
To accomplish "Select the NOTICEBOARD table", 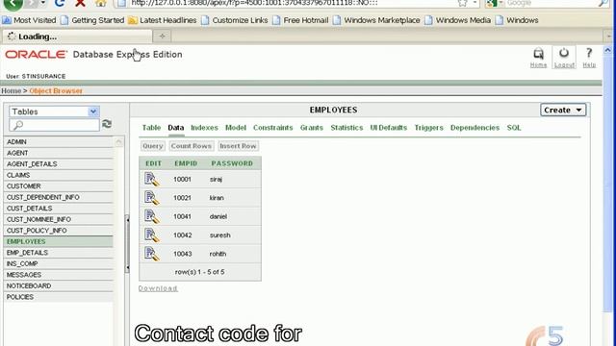I will [x=58, y=286].
